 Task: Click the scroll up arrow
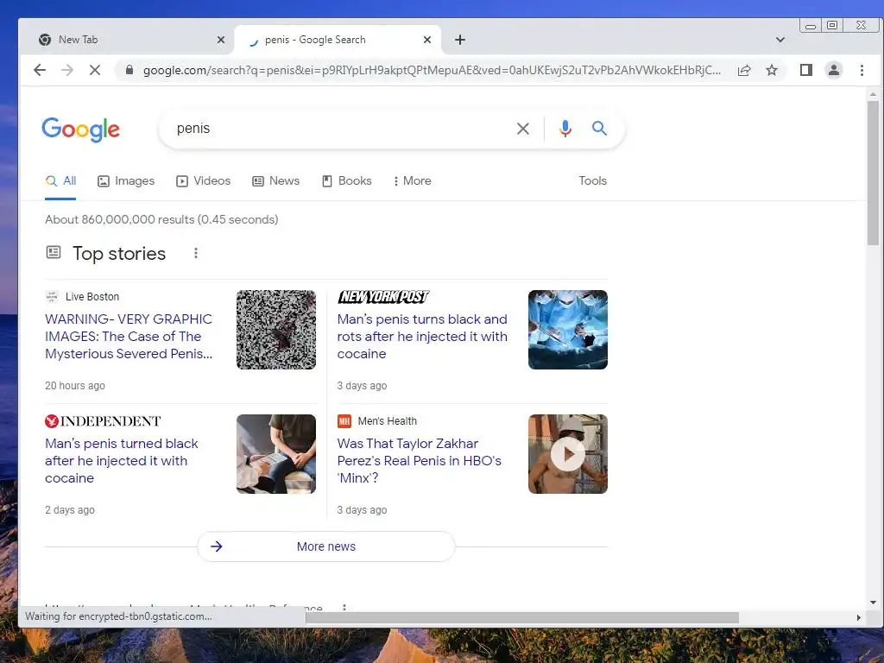[873, 93]
